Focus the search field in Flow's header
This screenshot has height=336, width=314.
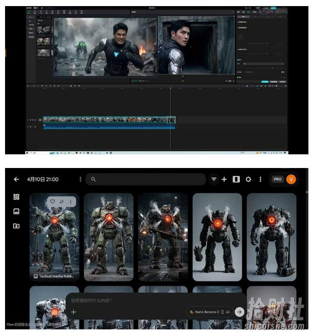tap(146, 179)
